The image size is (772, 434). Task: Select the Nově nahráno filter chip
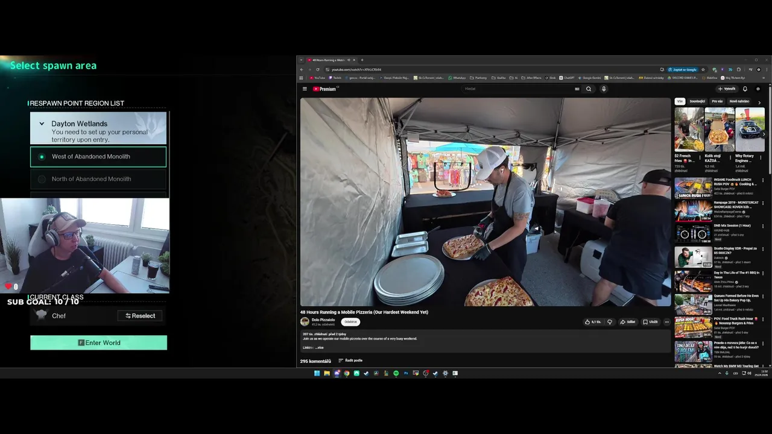click(x=739, y=101)
